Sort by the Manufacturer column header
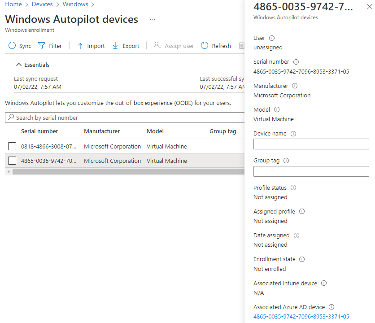 point(102,131)
